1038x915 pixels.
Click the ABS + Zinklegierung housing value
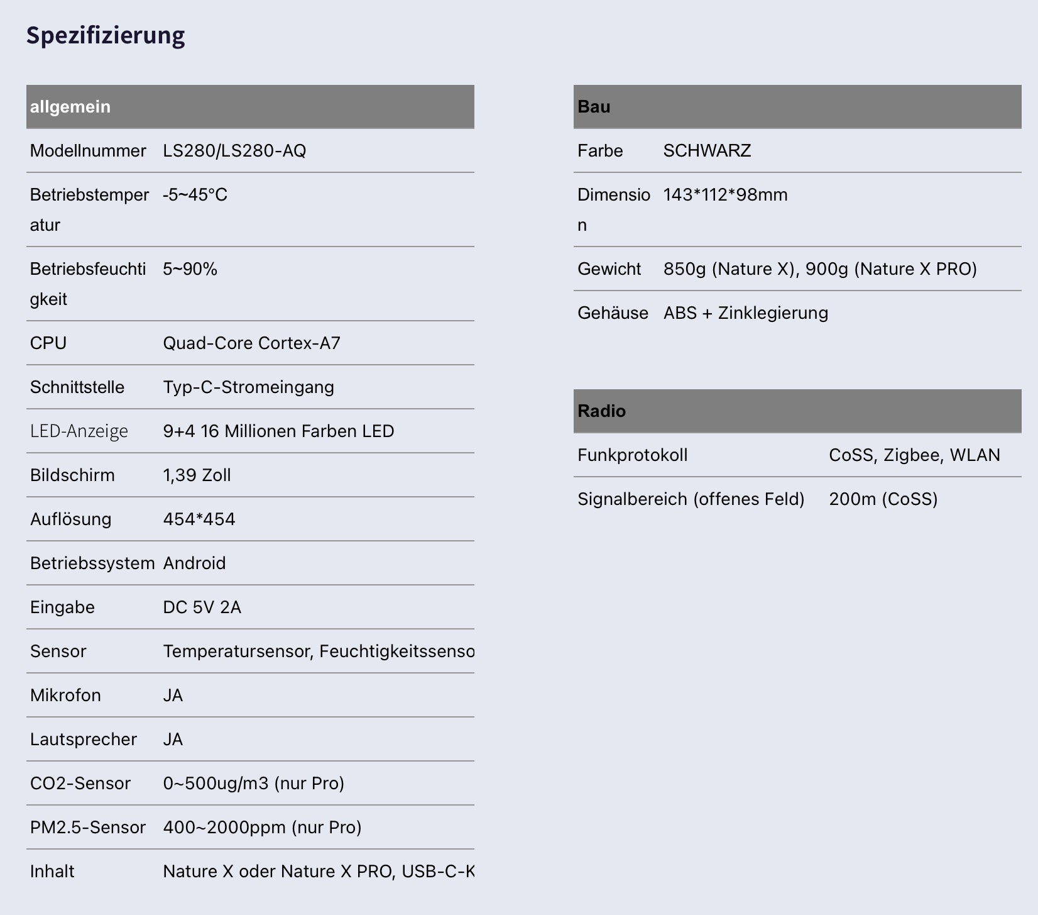click(x=745, y=313)
